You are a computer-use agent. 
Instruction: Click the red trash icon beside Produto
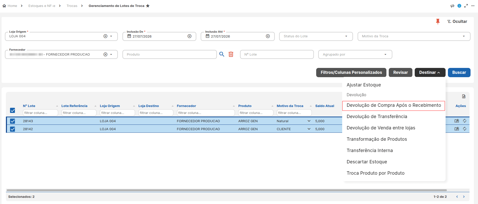pos(231,54)
